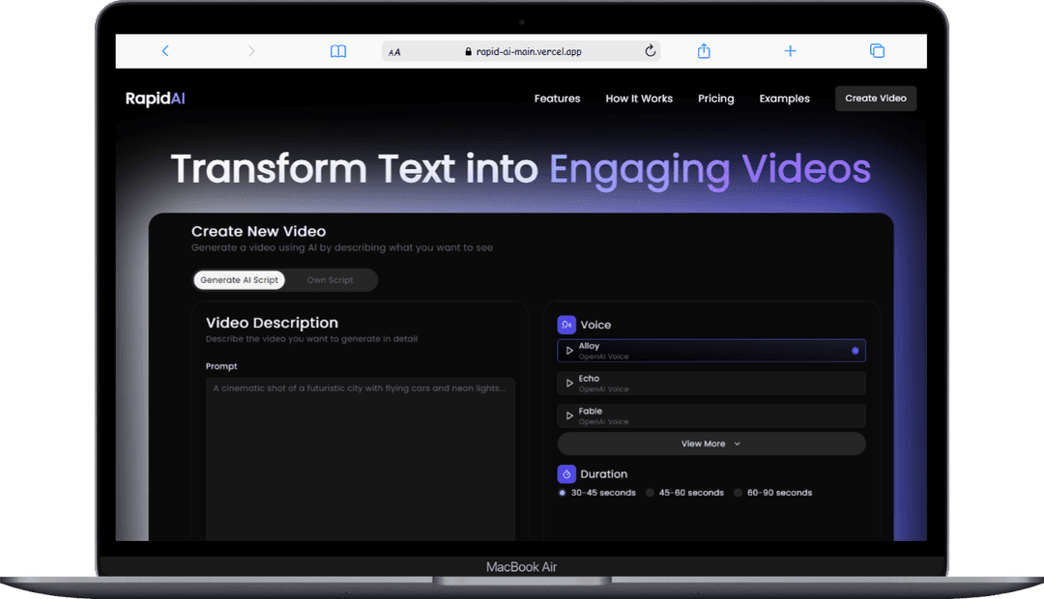Reload the page with the refresh icon
This screenshot has height=599, width=1044.
651,50
